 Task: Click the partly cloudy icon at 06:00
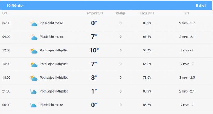coord(33,23)
